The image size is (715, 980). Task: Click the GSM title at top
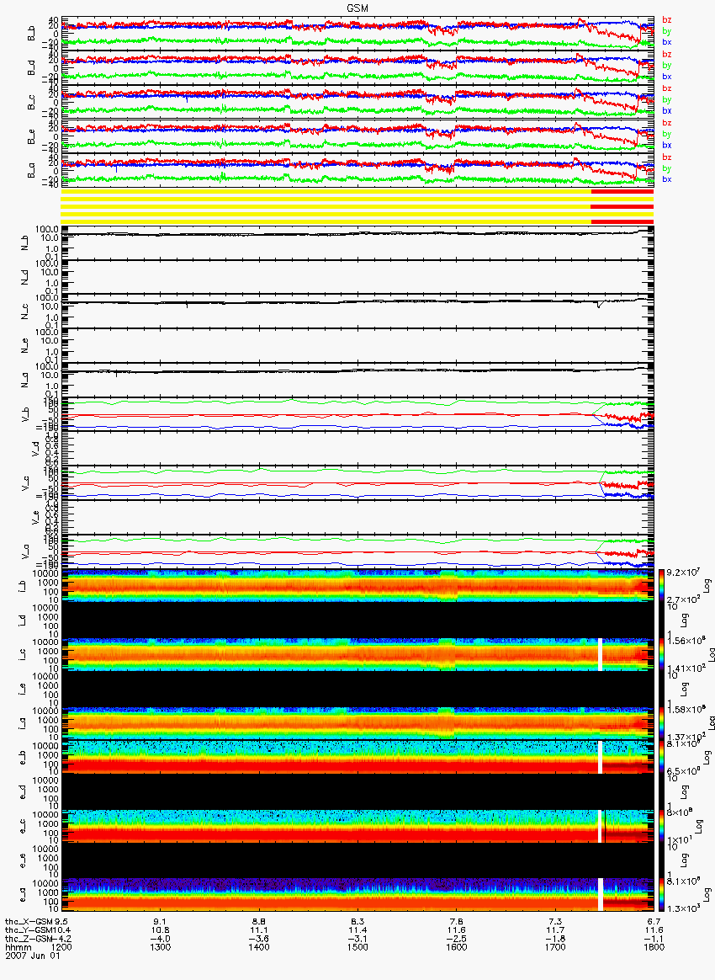pos(357,8)
